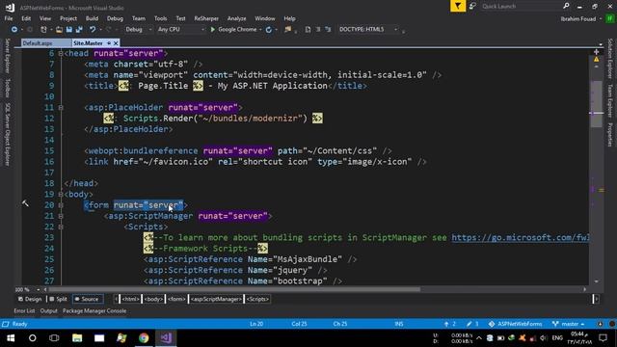Open Task View from the taskbar
Viewport: 617px width, 347px height.
pos(54,338)
